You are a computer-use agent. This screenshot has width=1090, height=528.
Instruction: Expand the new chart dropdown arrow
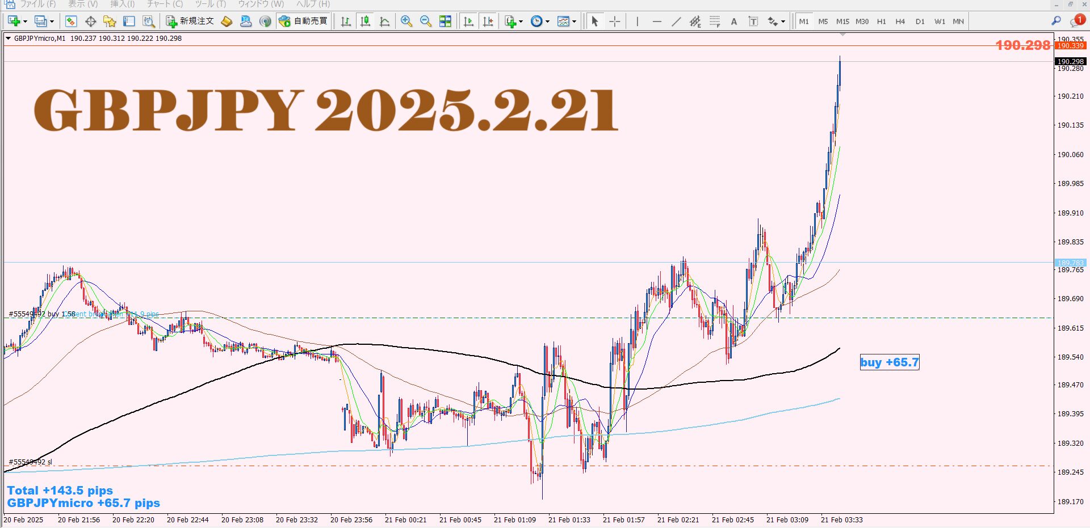24,22
